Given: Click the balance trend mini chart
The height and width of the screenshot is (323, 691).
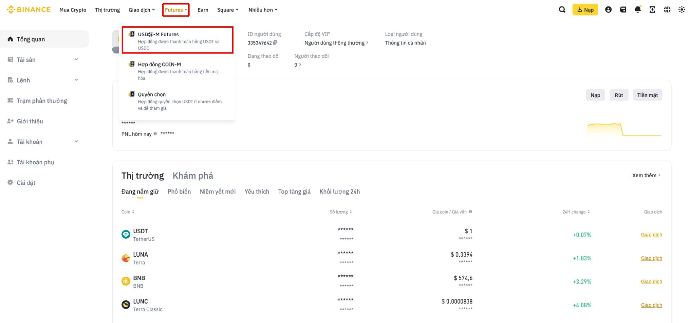Looking at the screenshot, I should (624, 130).
